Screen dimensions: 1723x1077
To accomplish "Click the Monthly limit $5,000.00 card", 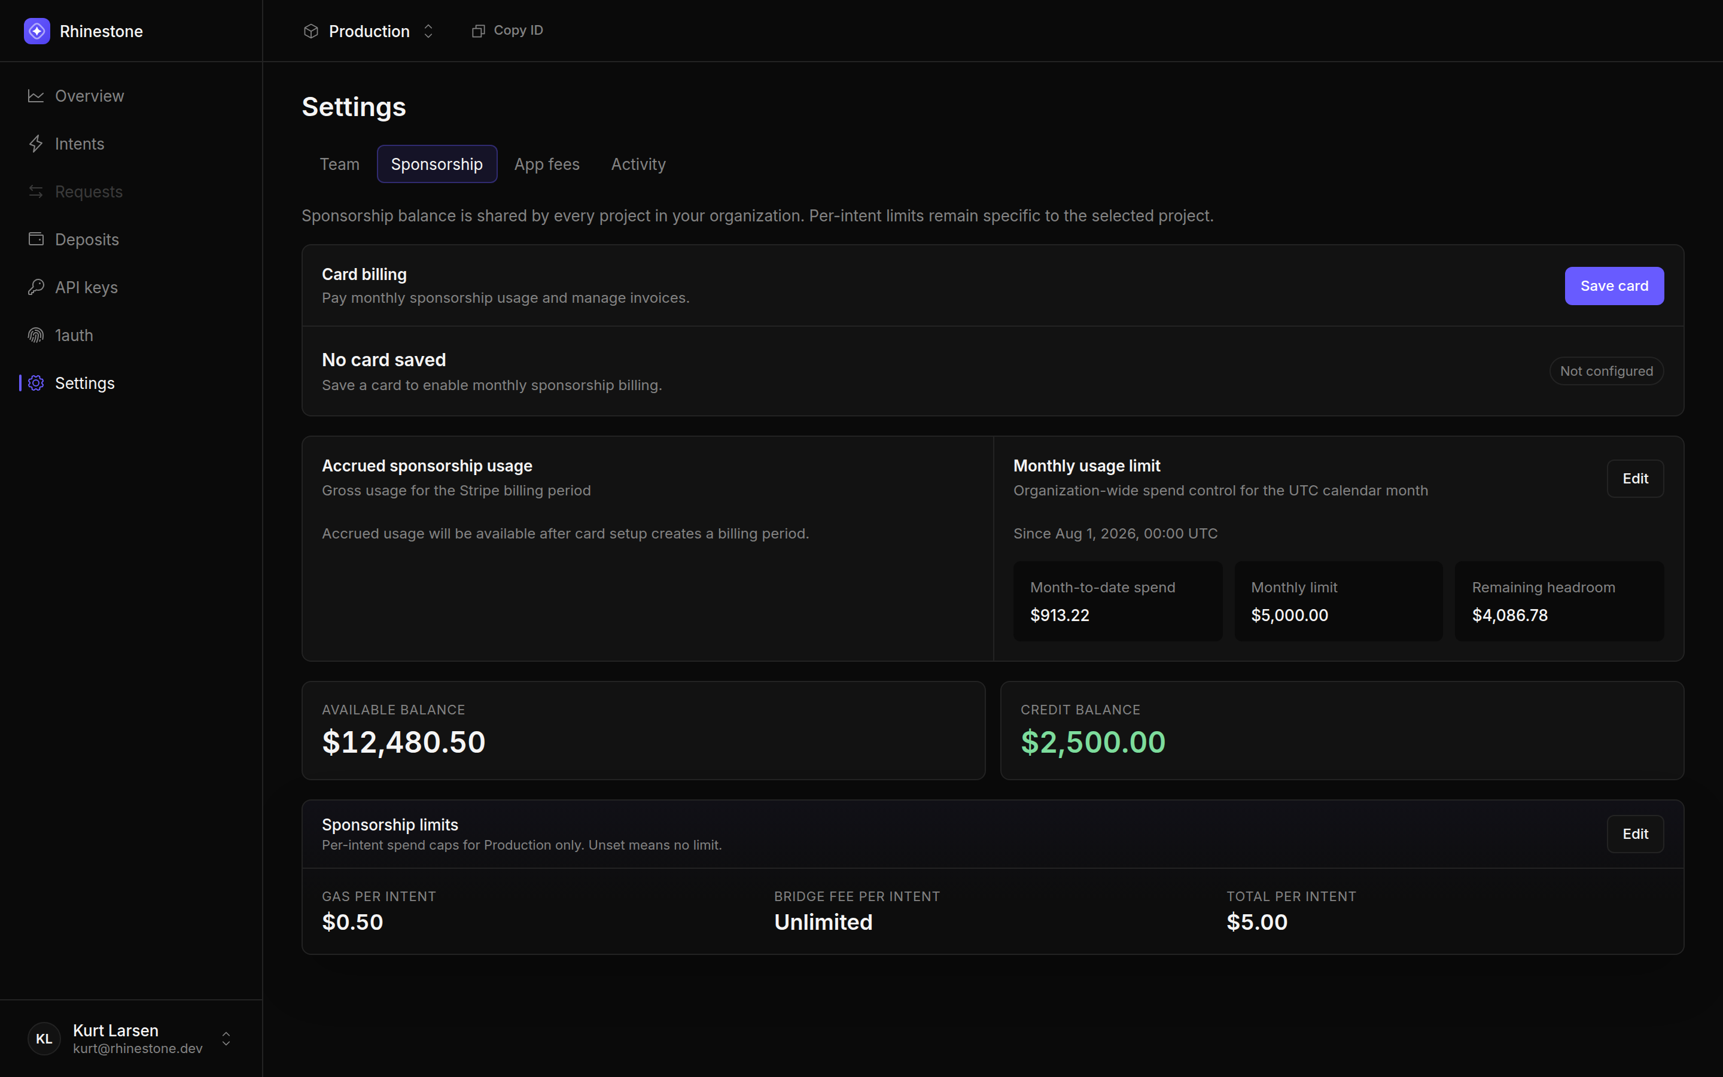I will pyautogui.click(x=1338, y=601).
